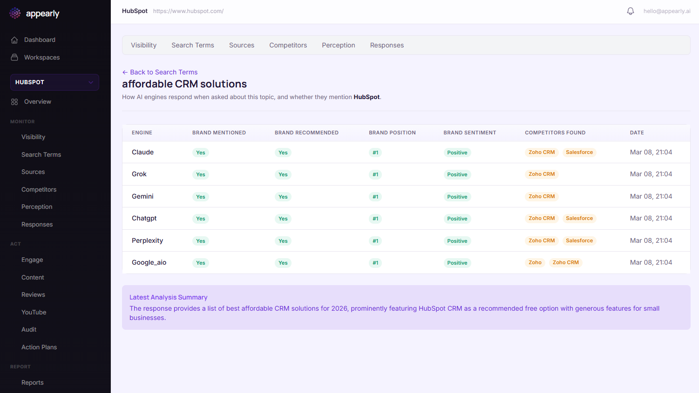Click the Workspaces briefcase icon
Screen dimensions: 699x393
click(14, 57)
